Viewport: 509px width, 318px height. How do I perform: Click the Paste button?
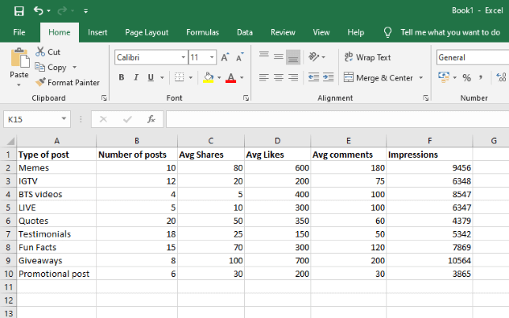tap(19, 67)
